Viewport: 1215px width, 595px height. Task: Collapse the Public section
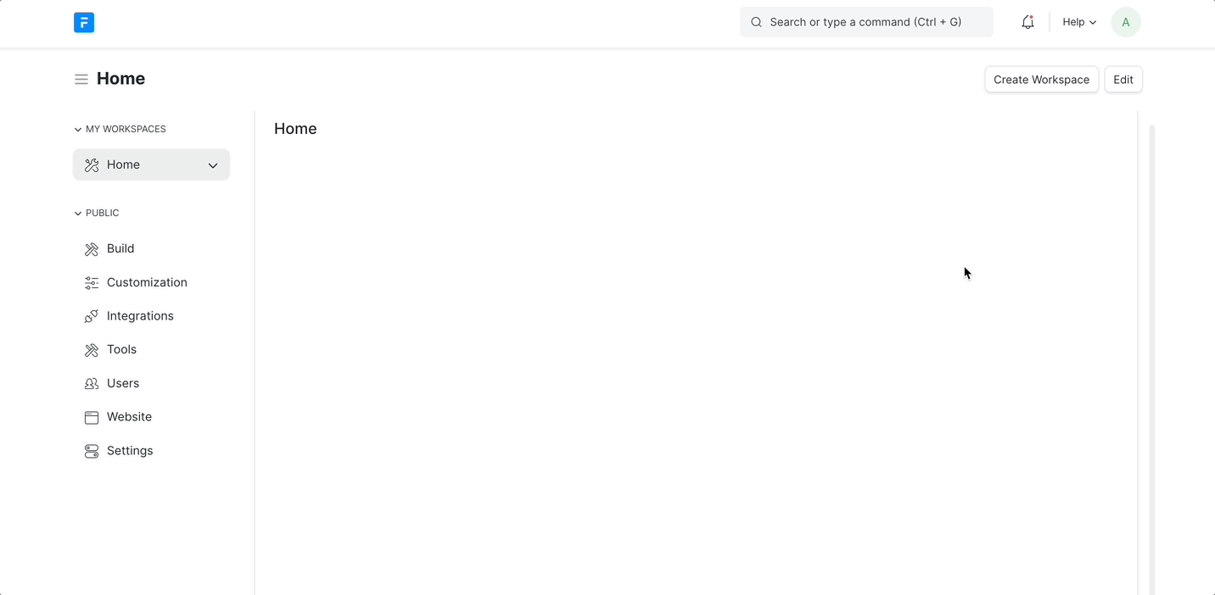click(78, 214)
